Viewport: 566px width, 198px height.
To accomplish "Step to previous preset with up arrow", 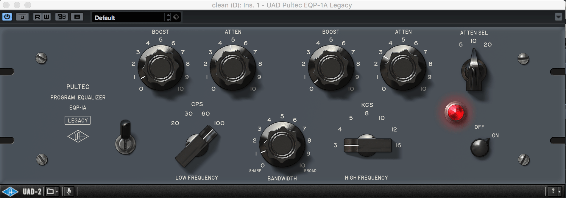I will click(168, 15).
